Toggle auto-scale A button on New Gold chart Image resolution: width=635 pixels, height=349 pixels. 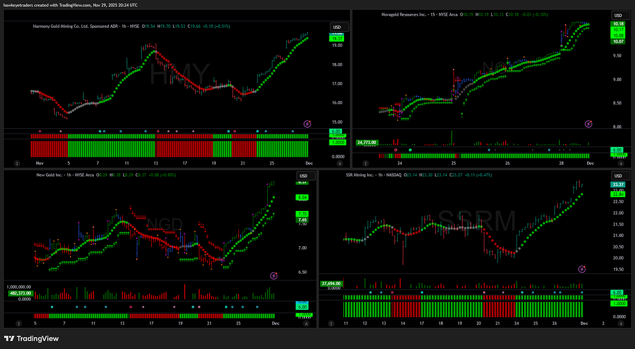point(306,324)
